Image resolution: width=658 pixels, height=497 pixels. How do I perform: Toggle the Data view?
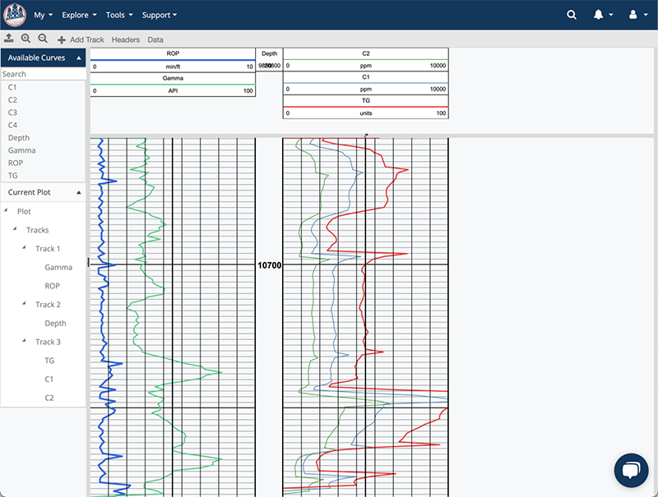(155, 39)
